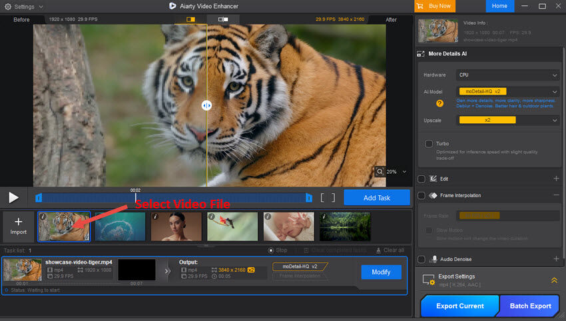
Task: Go to the Home tab
Action: (500, 6)
